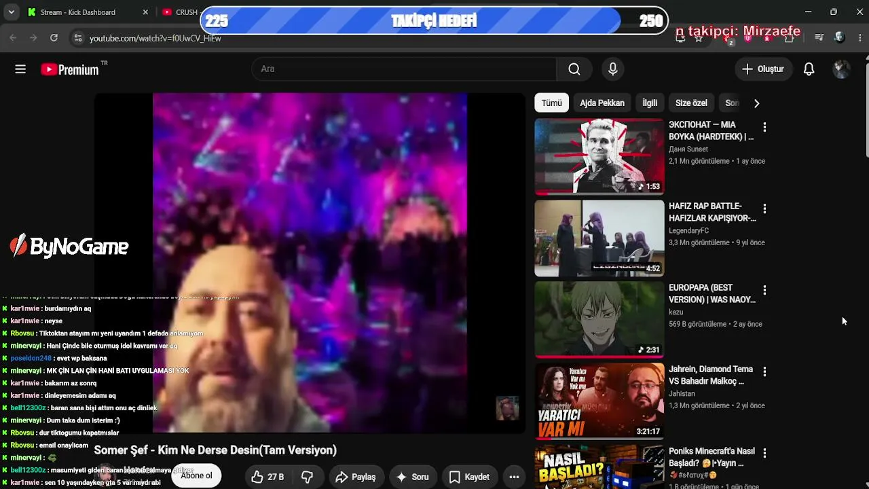The height and width of the screenshot is (489, 869).
Task: Click the video title Somer Şef text
Action: tap(215, 450)
